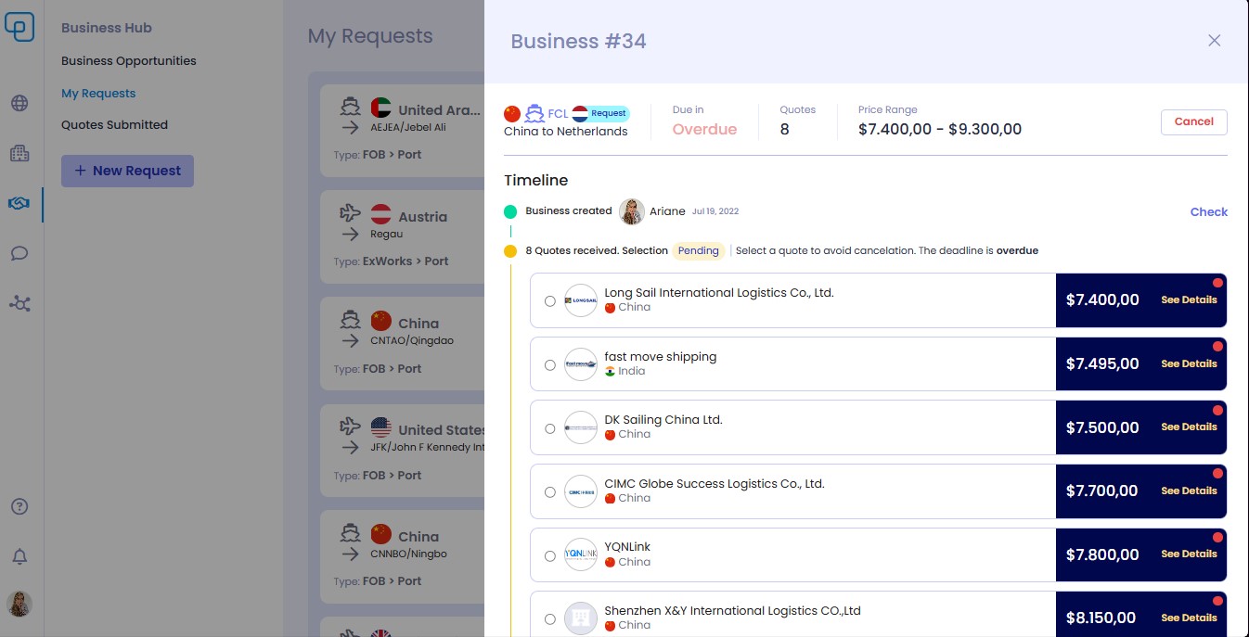Open the notifications bell icon
Image resolution: width=1249 pixels, height=637 pixels.
coord(19,556)
